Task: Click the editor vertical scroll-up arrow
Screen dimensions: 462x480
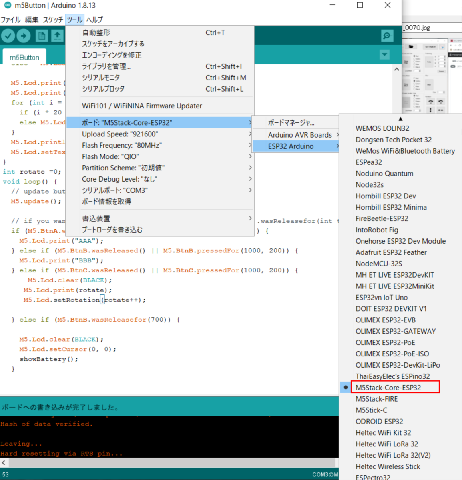Action: 397,69
